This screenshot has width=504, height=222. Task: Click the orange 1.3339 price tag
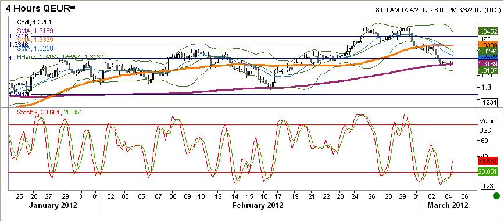pyautogui.click(x=488, y=45)
